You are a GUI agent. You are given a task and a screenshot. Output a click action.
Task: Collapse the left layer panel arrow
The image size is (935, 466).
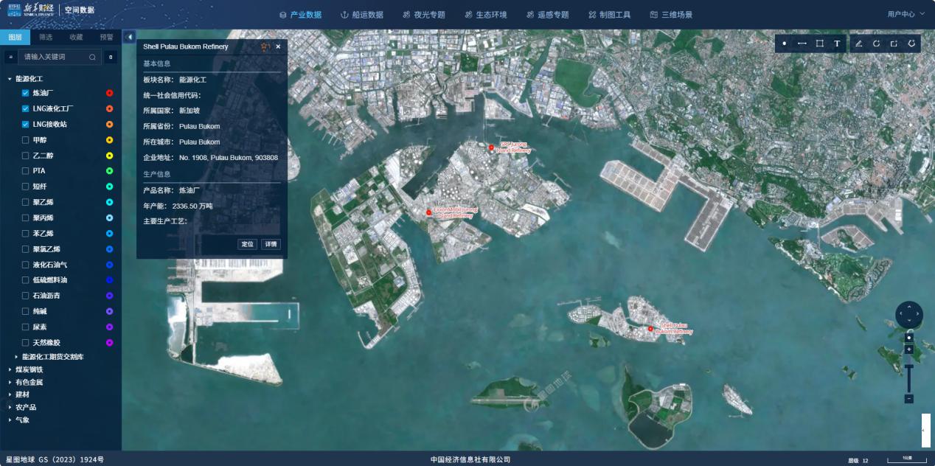click(130, 37)
